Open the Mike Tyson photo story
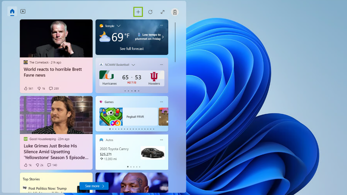 tap(132, 183)
